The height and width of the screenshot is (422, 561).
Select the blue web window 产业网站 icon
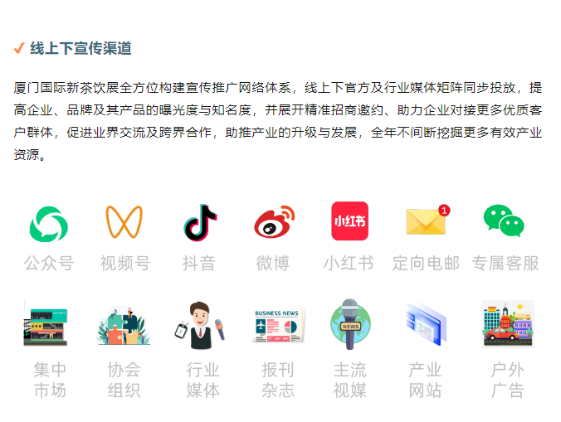[426, 324]
